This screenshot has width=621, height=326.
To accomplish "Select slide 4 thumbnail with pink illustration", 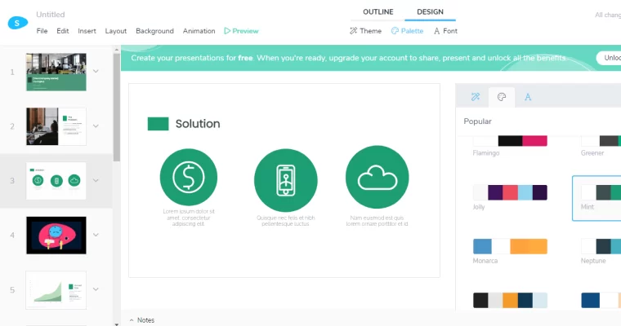I will pos(56,235).
